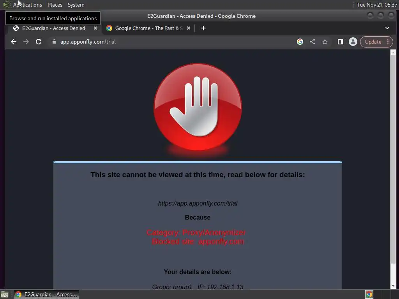Select the E2Guardian - Access Denied tab
The image size is (399, 299).
coord(53,28)
